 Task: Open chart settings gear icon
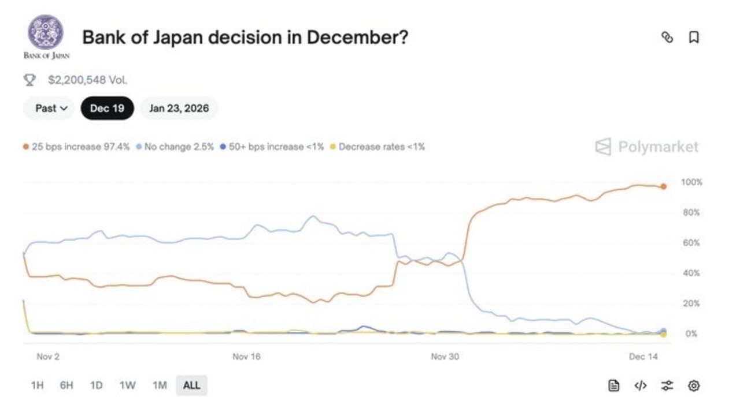coord(694,385)
